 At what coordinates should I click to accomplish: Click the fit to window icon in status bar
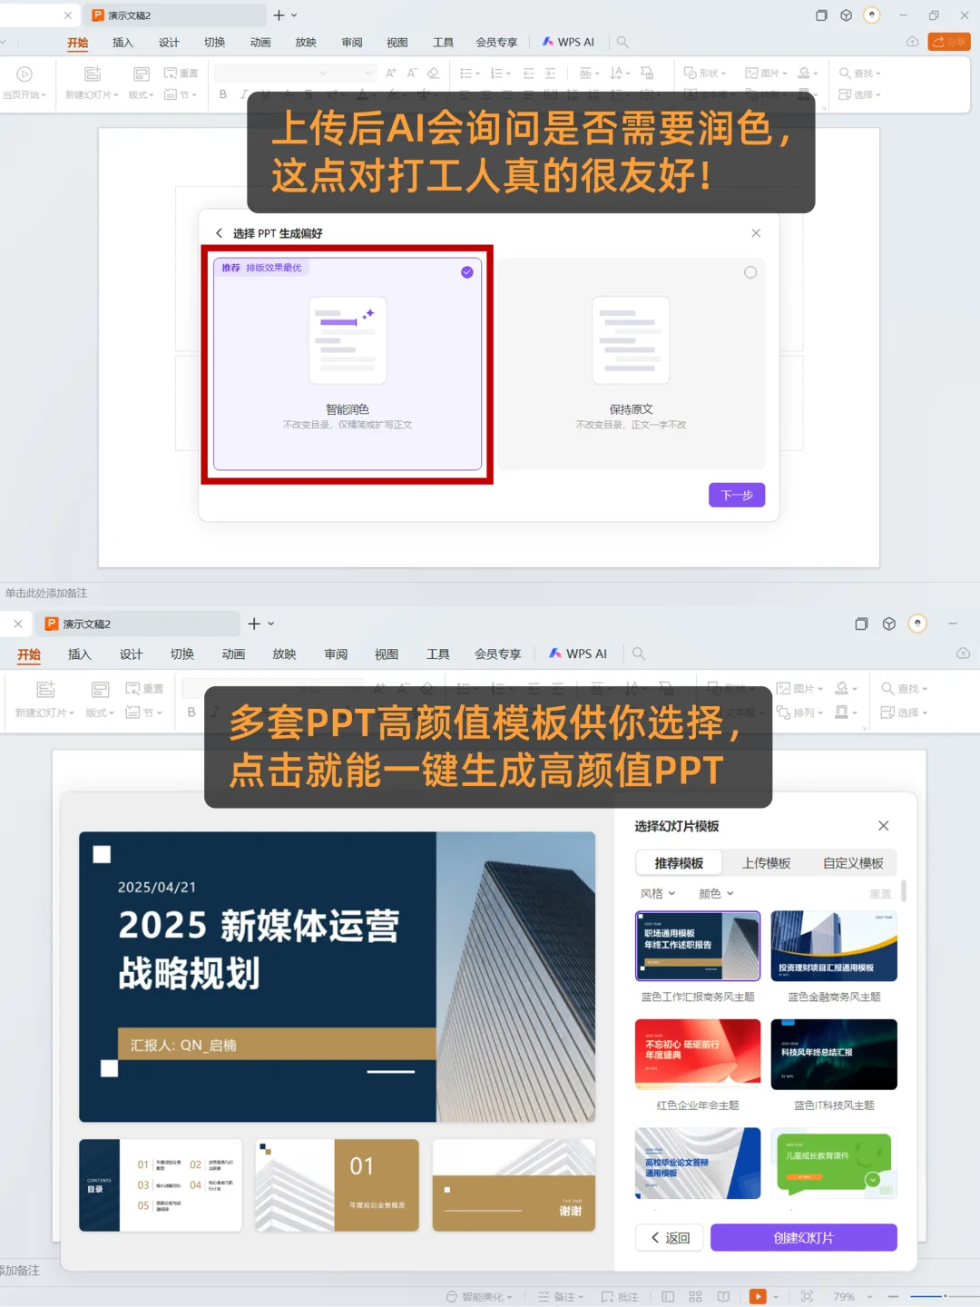pyautogui.click(x=807, y=1296)
